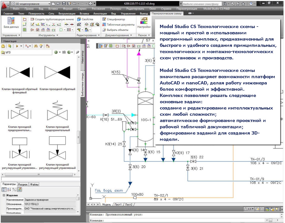
Task: Click the sort alphabetically icon in the properties panel
Action: [9, 189]
